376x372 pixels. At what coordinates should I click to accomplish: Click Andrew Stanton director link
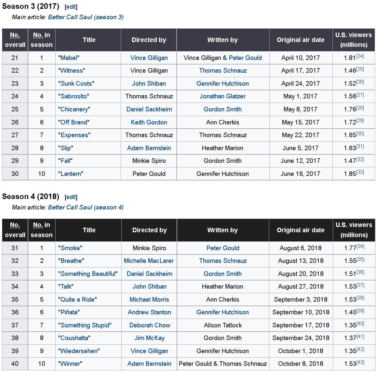point(149,312)
